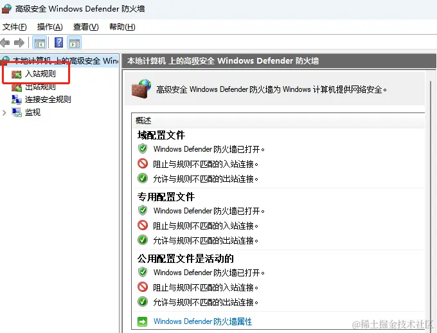Select 出站规则 in the tree
This screenshot has width=437, height=333.
tap(40, 87)
